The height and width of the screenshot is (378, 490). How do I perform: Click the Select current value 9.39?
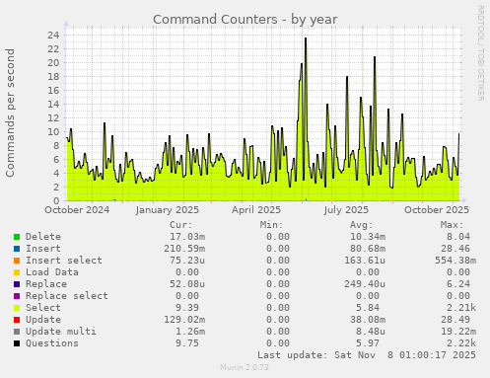pyautogui.click(x=187, y=308)
